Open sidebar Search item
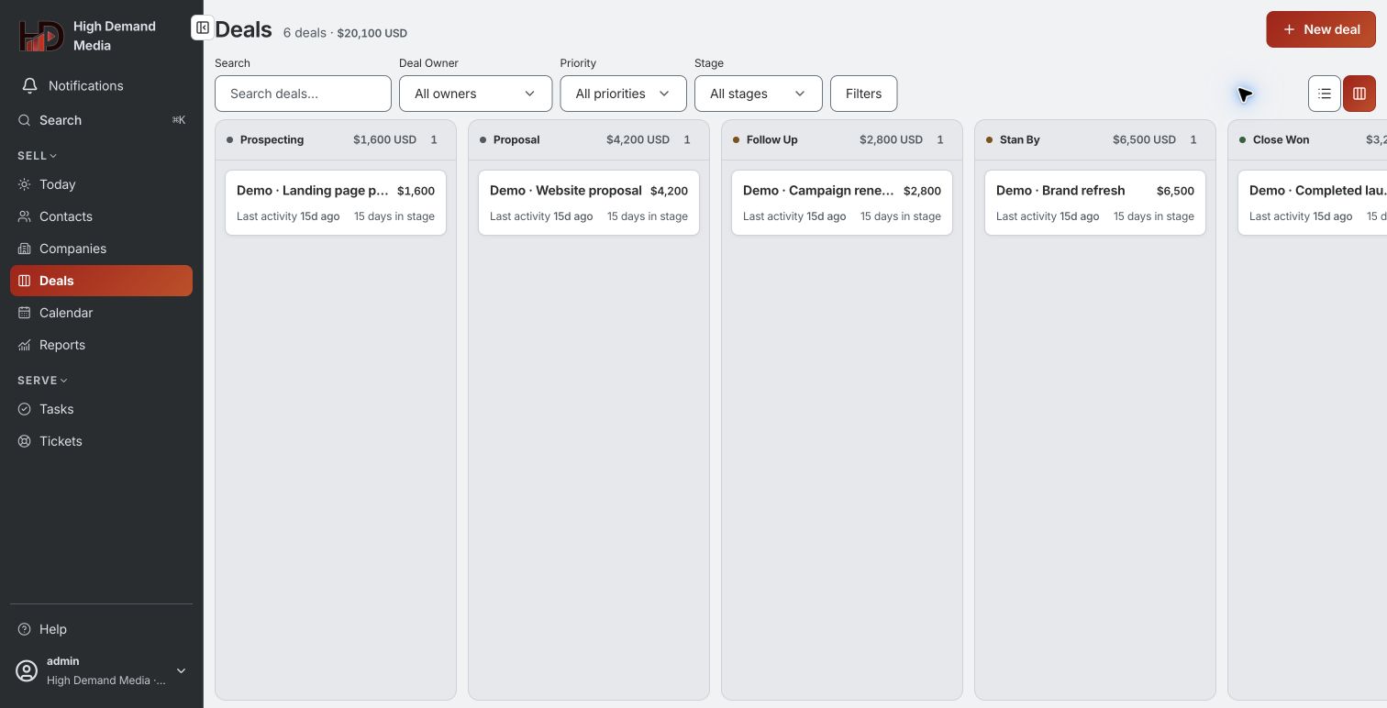 click(101, 120)
